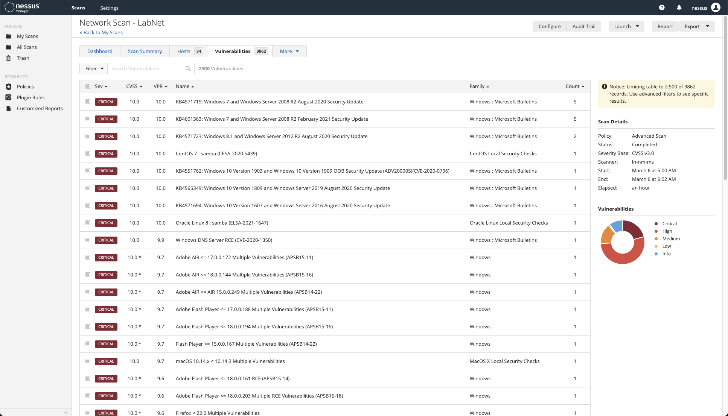This screenshot has width=728, height=416.
Task: Click the search magnifier icon
Action: tap(188, 68)
